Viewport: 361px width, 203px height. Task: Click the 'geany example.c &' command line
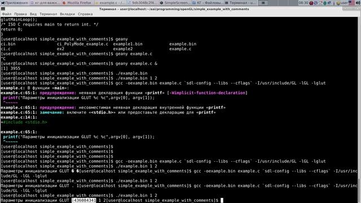coord(137,64)
